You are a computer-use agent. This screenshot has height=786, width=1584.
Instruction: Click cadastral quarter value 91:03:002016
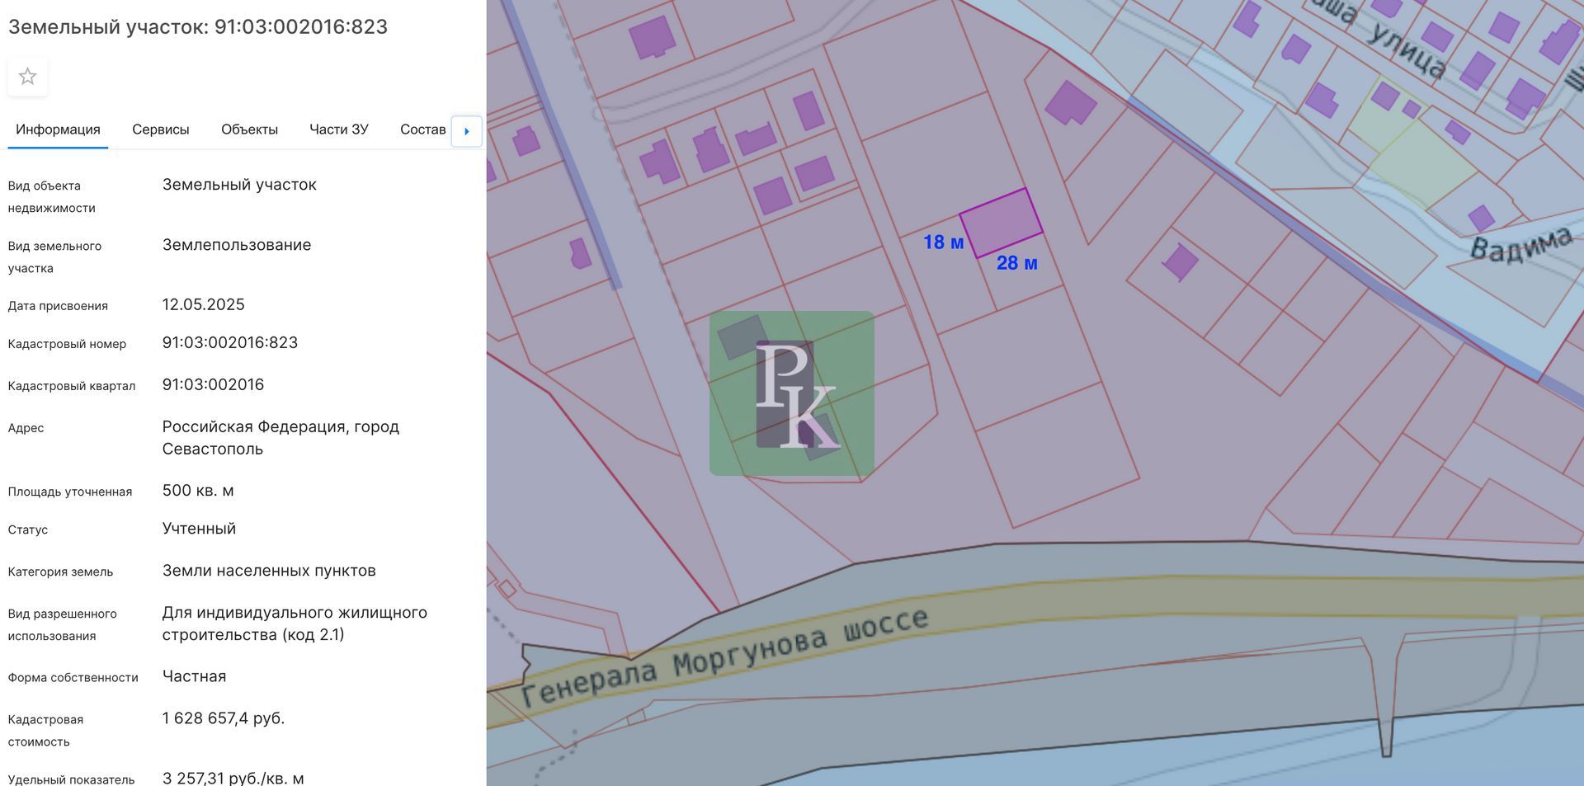213,384
